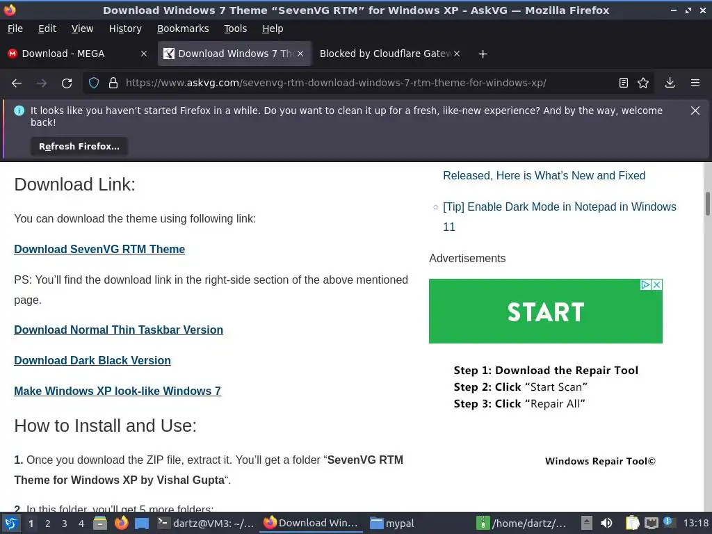Open network monitor tray icon

point(651,523)
